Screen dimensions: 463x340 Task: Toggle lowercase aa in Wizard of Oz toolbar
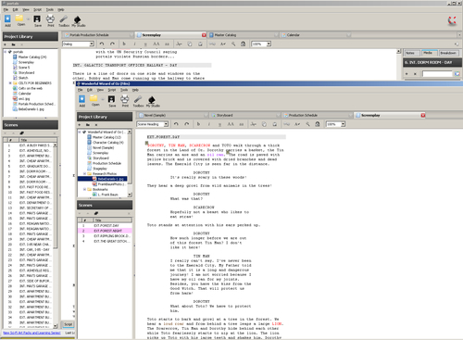pyautogui.click(x=242, y=124)
